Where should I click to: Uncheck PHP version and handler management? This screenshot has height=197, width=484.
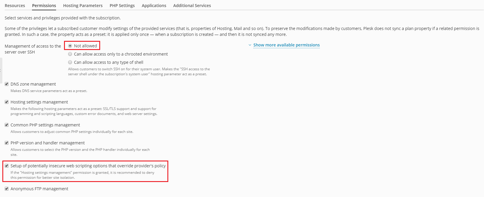click(x=7, y=143)
